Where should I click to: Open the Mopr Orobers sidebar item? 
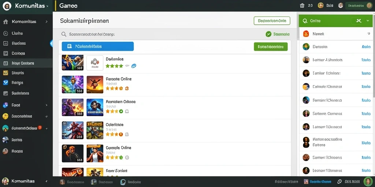(x=26, y=63)
